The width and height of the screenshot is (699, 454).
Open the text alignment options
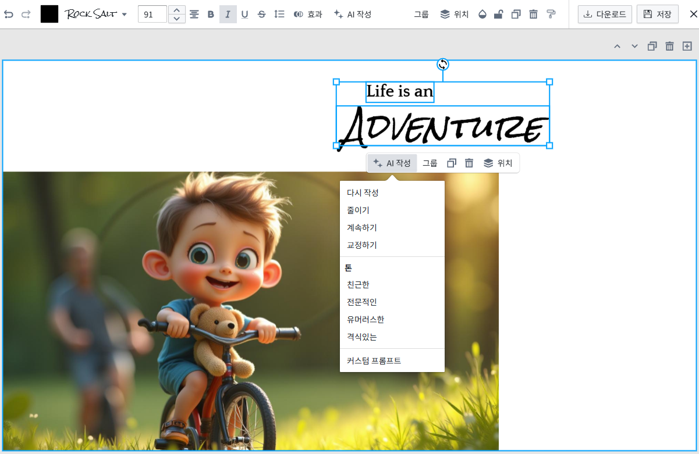[194, 14]
